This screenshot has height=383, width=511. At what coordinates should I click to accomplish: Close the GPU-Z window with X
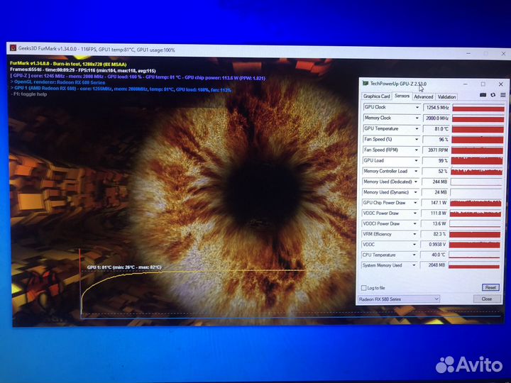(x=501, y=84)
